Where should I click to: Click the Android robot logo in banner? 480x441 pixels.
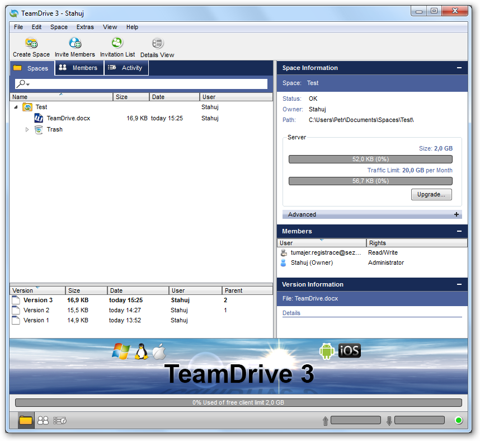(327, 351)
